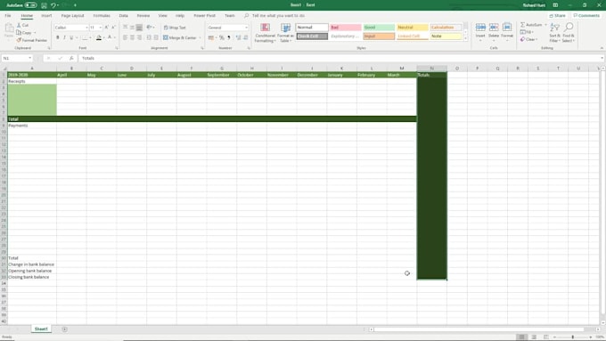Apply Comma Style
This screenshot has height=341, width=606.
(229, 37)
